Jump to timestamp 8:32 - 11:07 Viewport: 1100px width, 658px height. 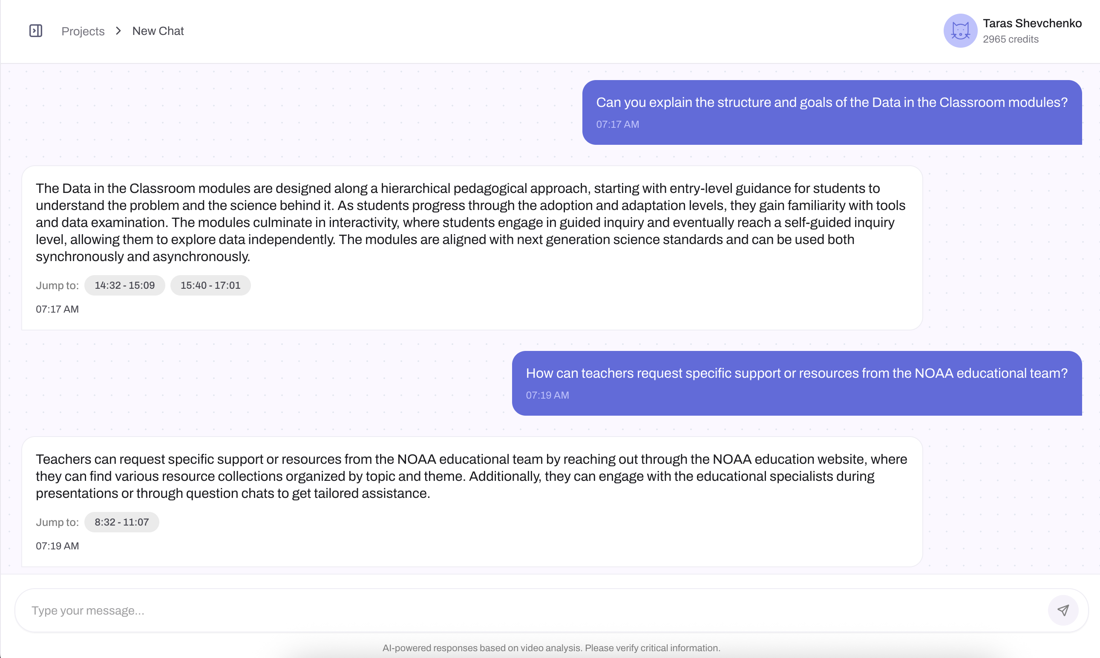point(121,522)
